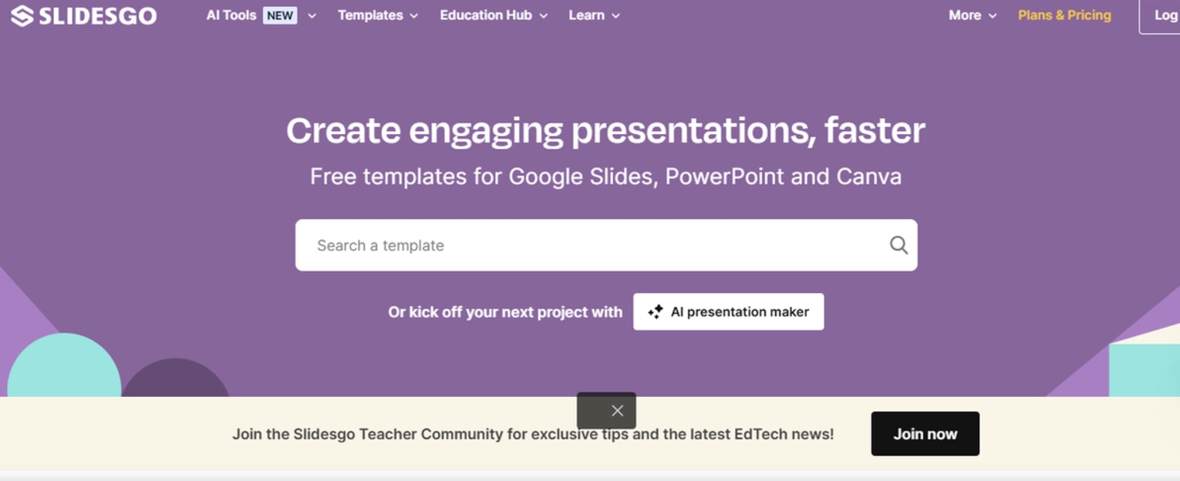Open the Templates menu

click(x=370, y=15)
